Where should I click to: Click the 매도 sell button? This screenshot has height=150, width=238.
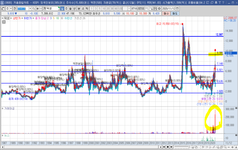pyautogui.click(x=175, y=13)
